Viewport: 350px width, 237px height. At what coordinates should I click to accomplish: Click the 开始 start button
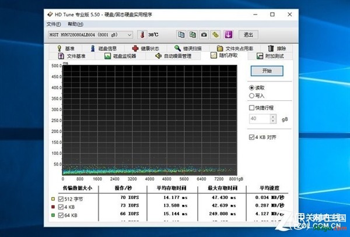[267, 71]
